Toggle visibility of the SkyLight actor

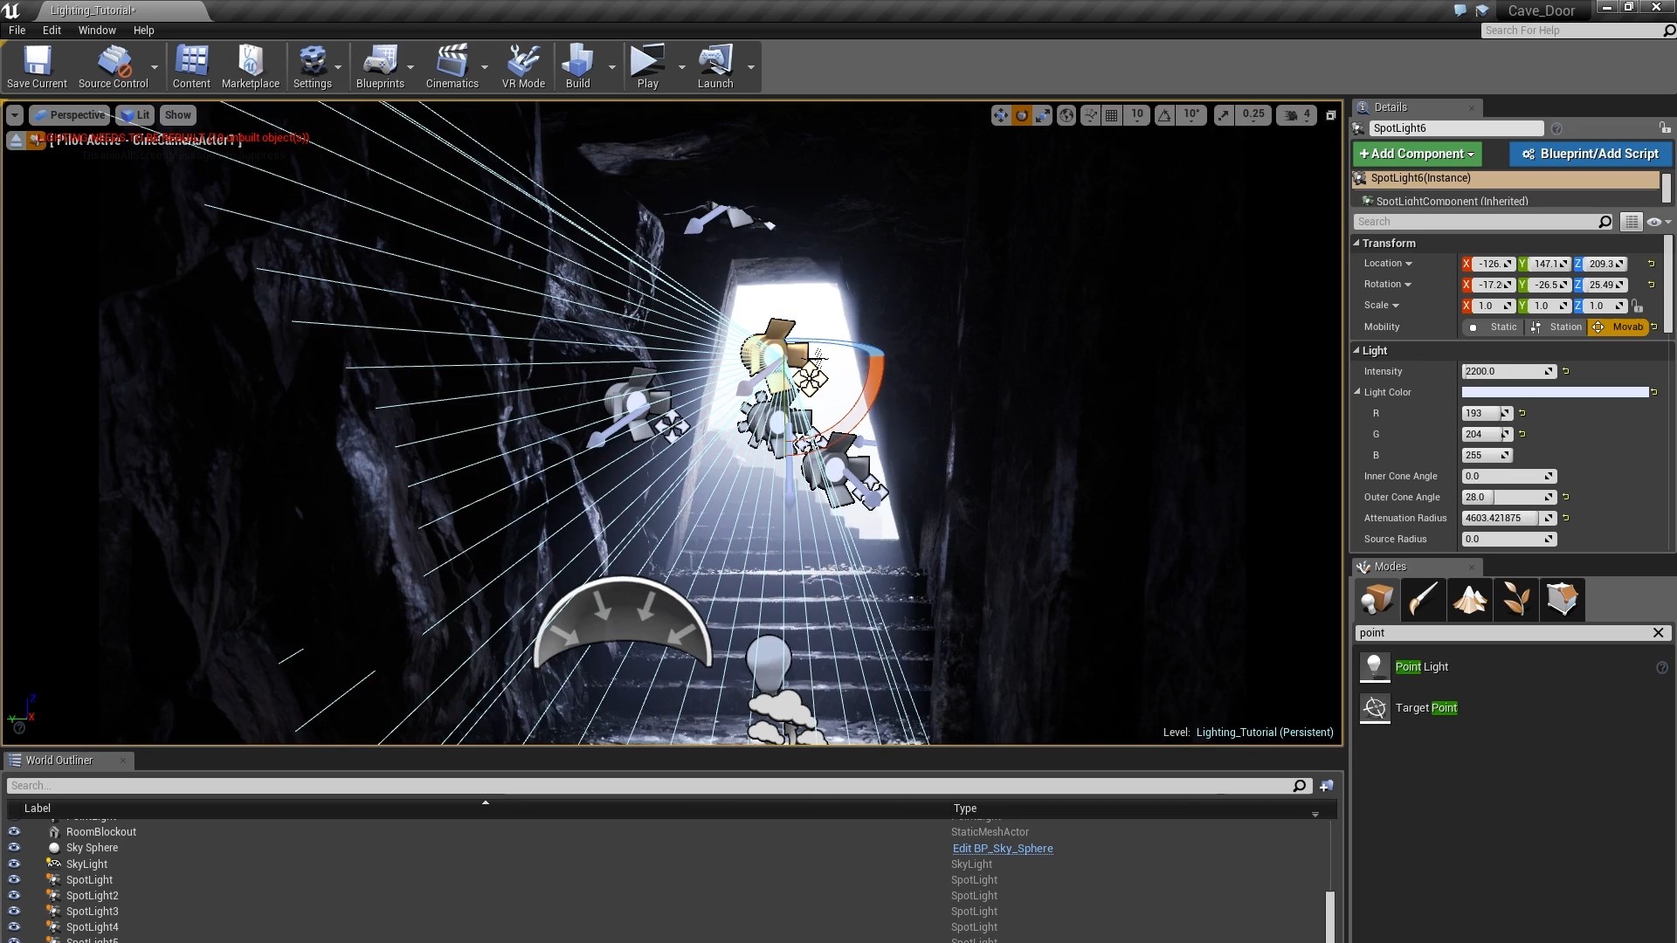coord(14,864)
